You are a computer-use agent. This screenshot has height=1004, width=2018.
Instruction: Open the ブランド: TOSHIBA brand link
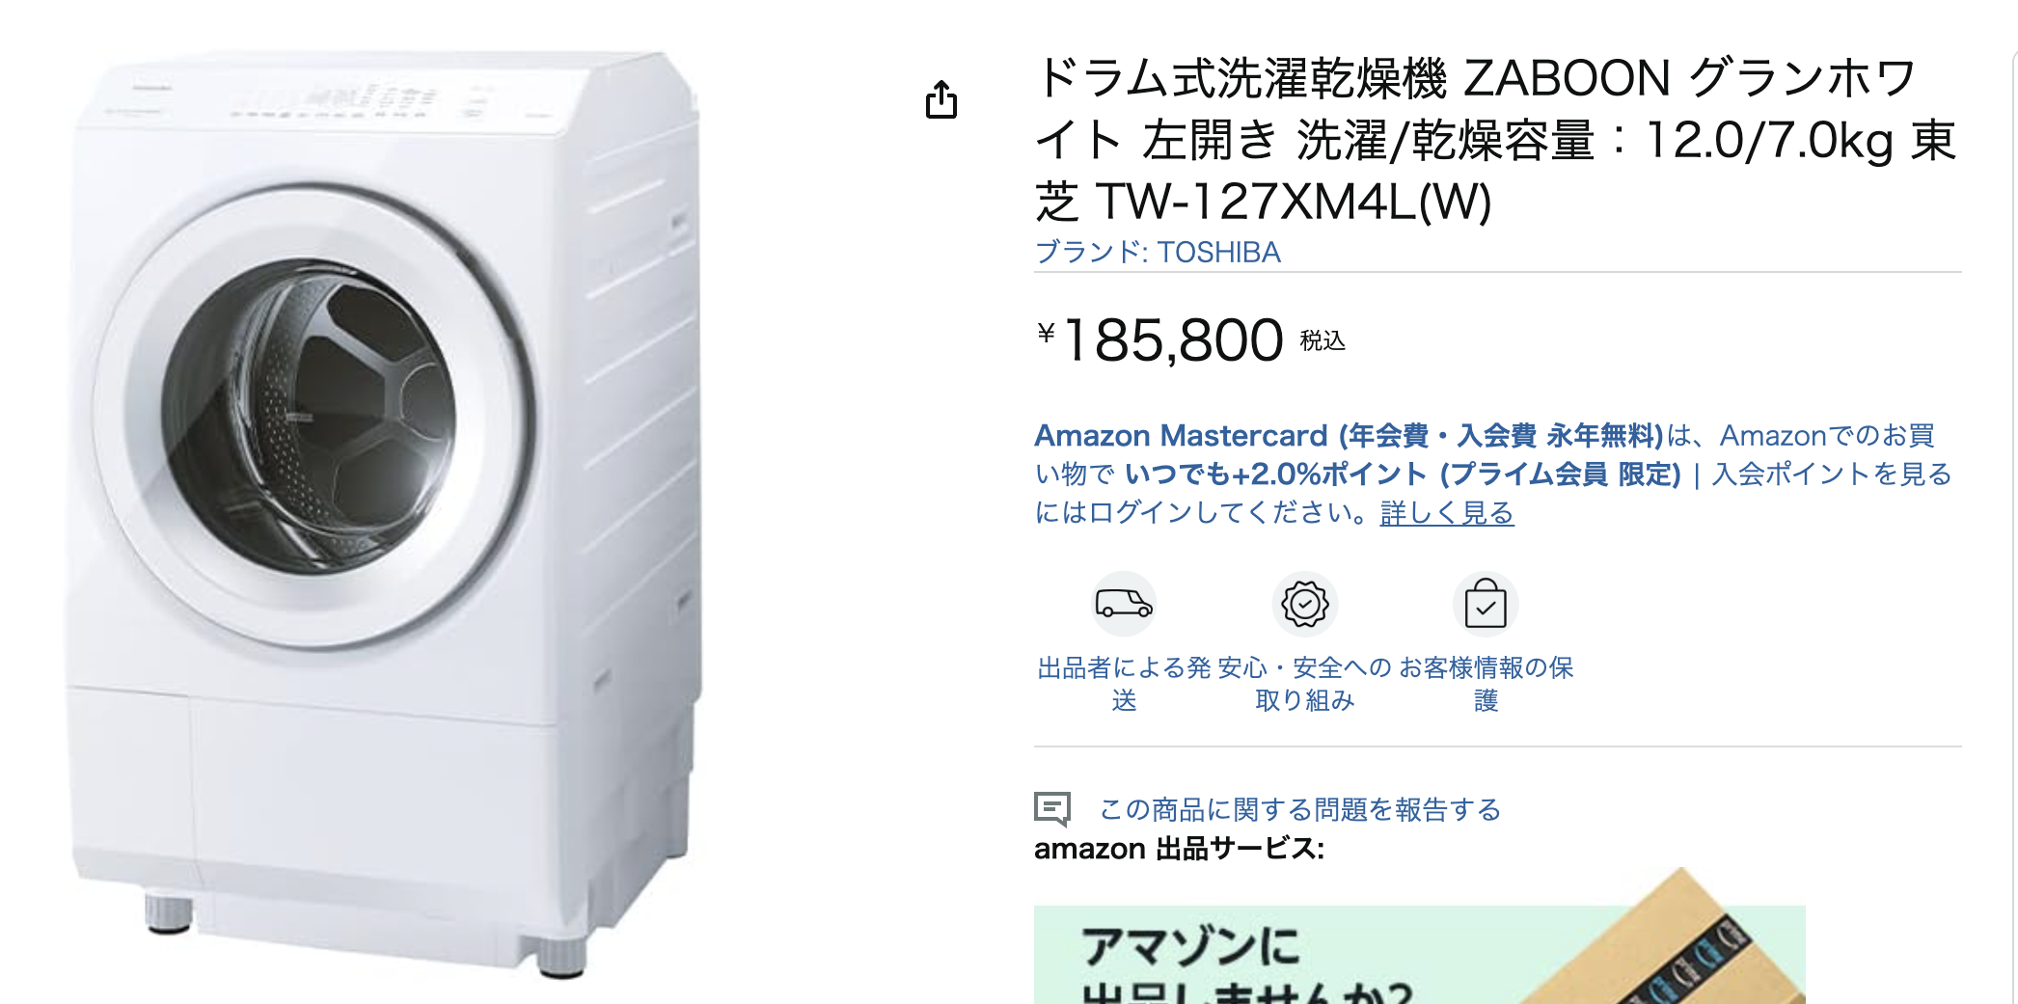tap(1158, 252)
